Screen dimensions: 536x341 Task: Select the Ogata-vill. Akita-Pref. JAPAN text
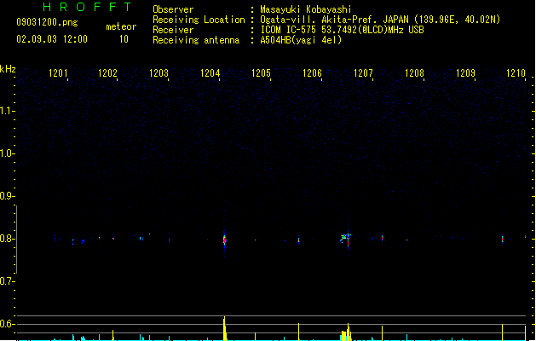[334, 20]
